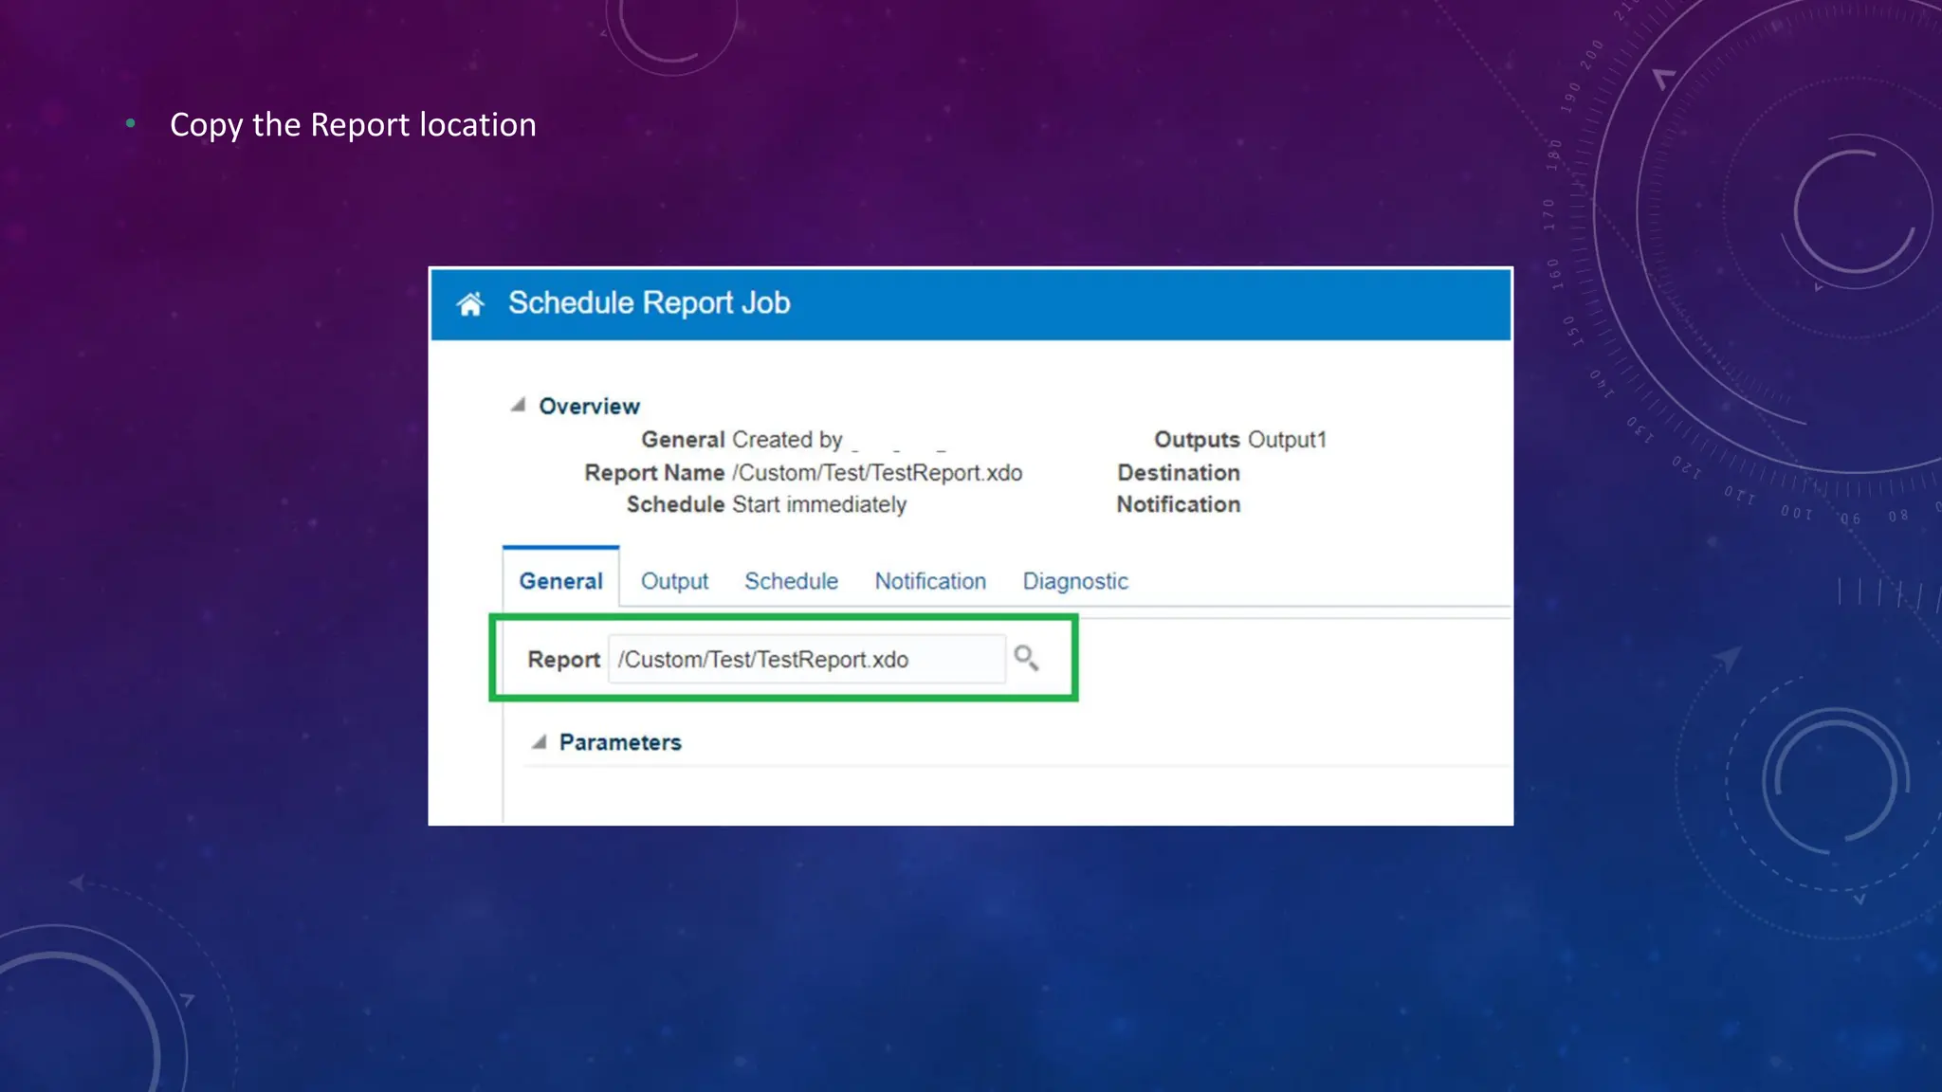Click the Created by text in Overview
Screen dimensions: 1942x1092
(x=787, y=440)
